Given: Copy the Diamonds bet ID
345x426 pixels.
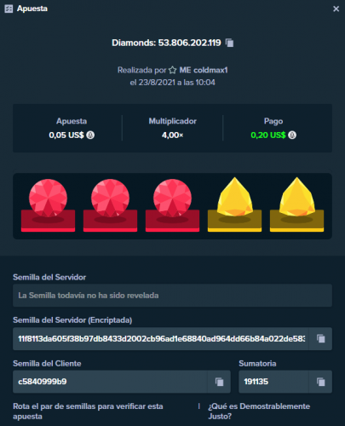Looking at the screenshot, I should point(229,43).
